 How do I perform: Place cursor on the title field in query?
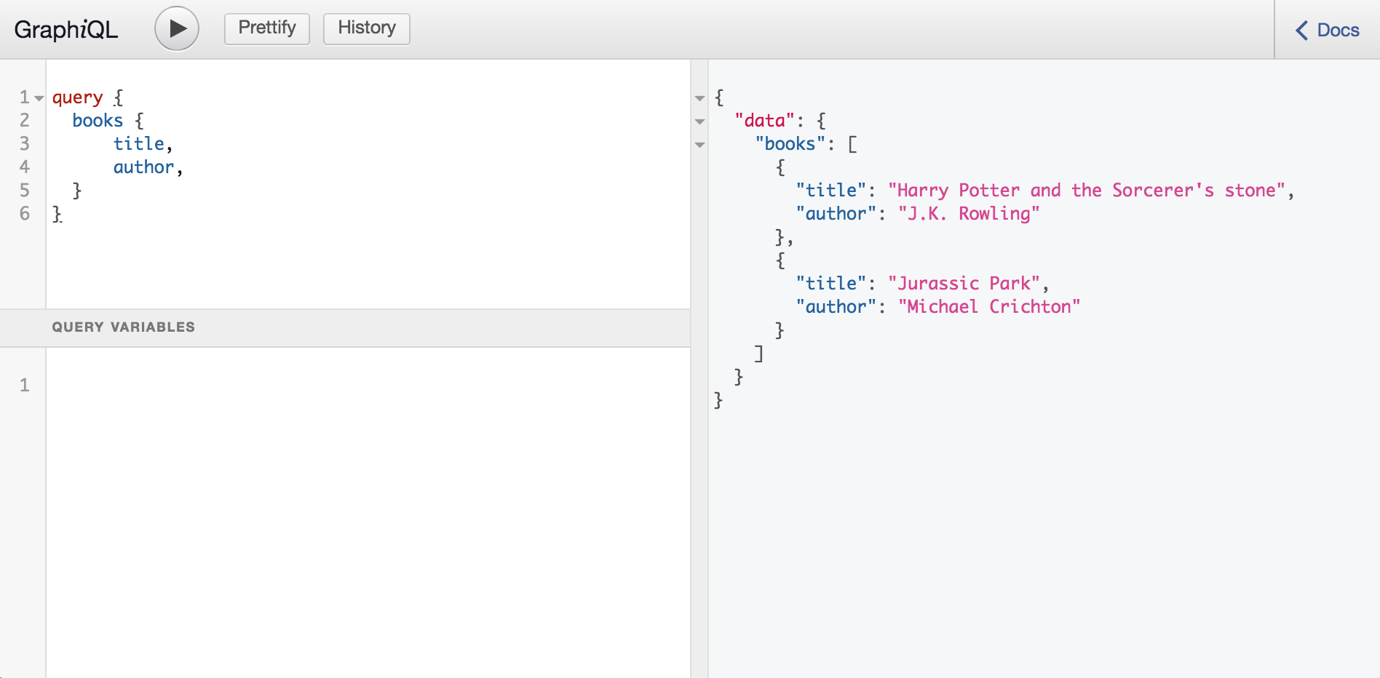click(x=138, y=144)
